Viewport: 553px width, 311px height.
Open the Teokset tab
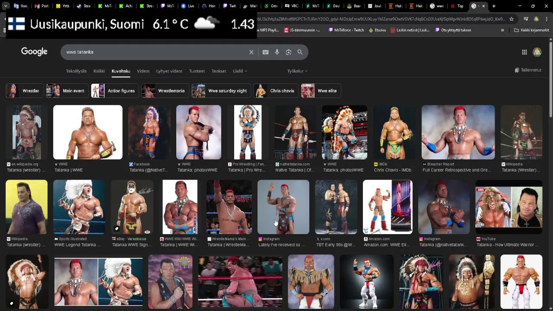(x=219, y=71)
